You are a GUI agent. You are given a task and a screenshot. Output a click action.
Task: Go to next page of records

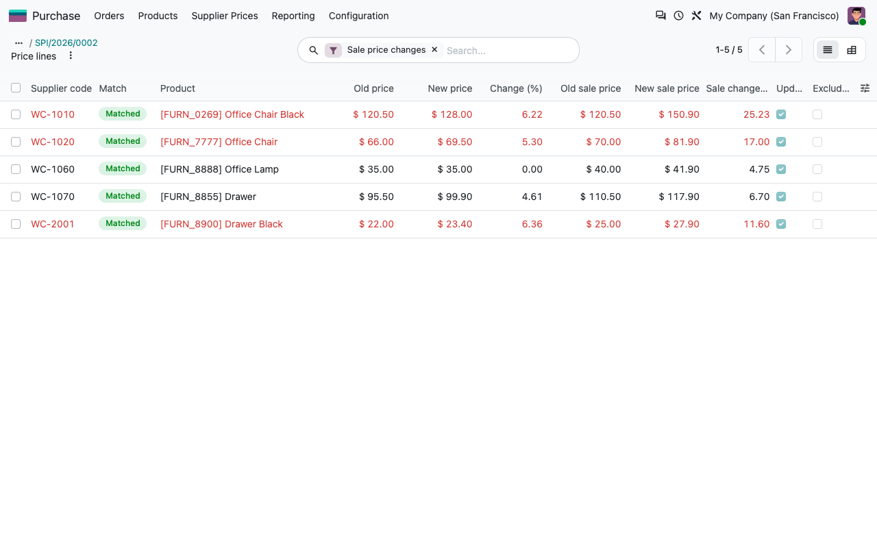[789, 50]
